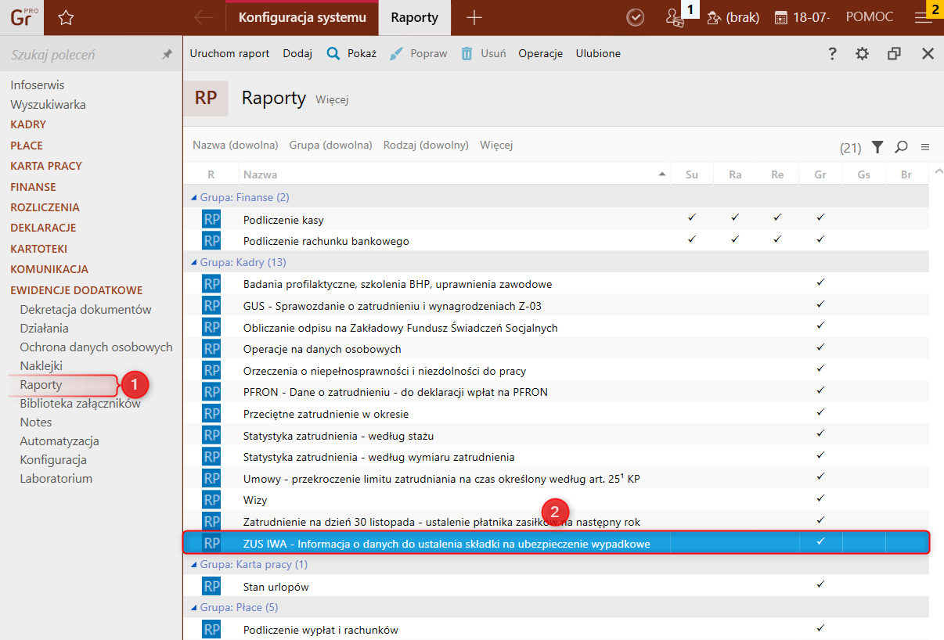Open the calendar date 18-07- selector
Viewport: 944px width, 640px height.
(802, 17)
